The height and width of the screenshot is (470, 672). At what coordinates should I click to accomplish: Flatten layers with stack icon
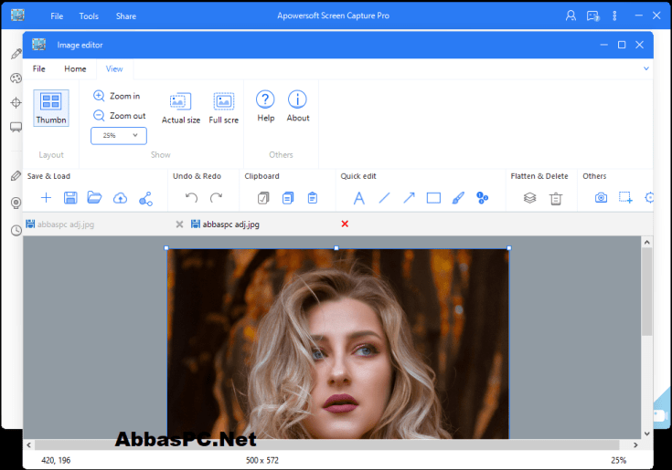(x=530, y=198)
